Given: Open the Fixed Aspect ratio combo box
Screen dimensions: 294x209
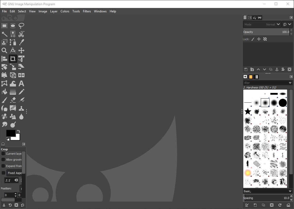Looking at the screenshot, I should 14,173.
